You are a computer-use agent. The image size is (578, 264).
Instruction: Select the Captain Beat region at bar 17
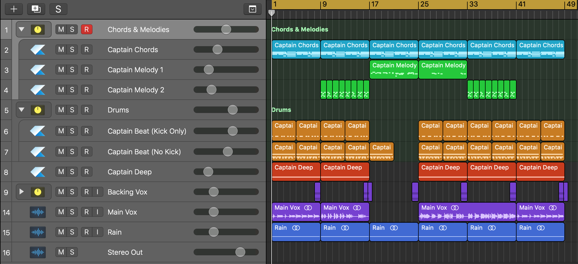tap(382, 152)
